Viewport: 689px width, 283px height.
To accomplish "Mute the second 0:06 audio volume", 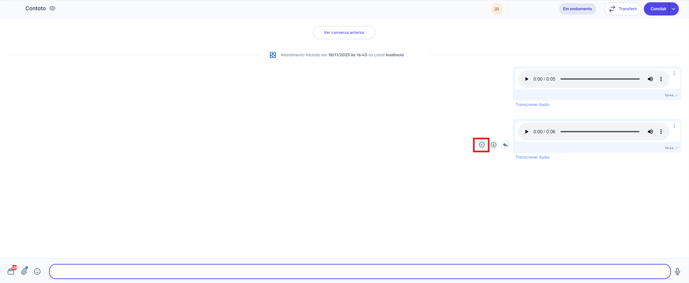I will coord(650,132).
